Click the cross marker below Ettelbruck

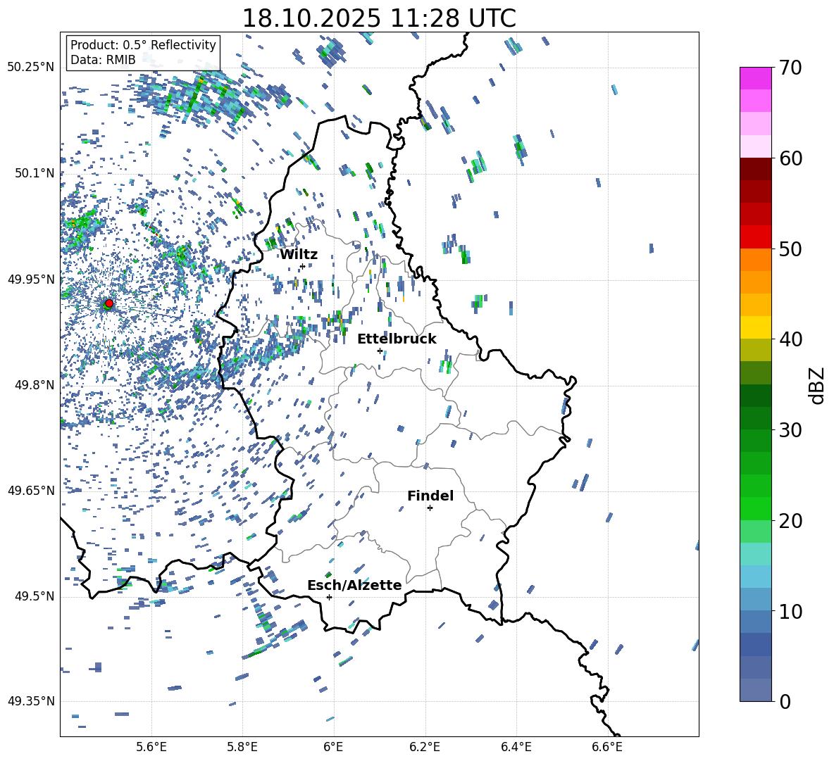[x=380, y=351]
